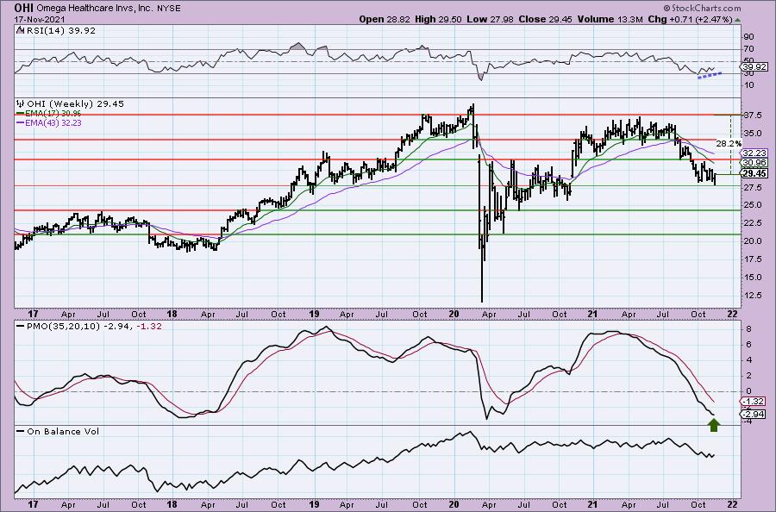Click the 12.5 price axis label
The image size is (776, 512).
[x=752, y=295]
